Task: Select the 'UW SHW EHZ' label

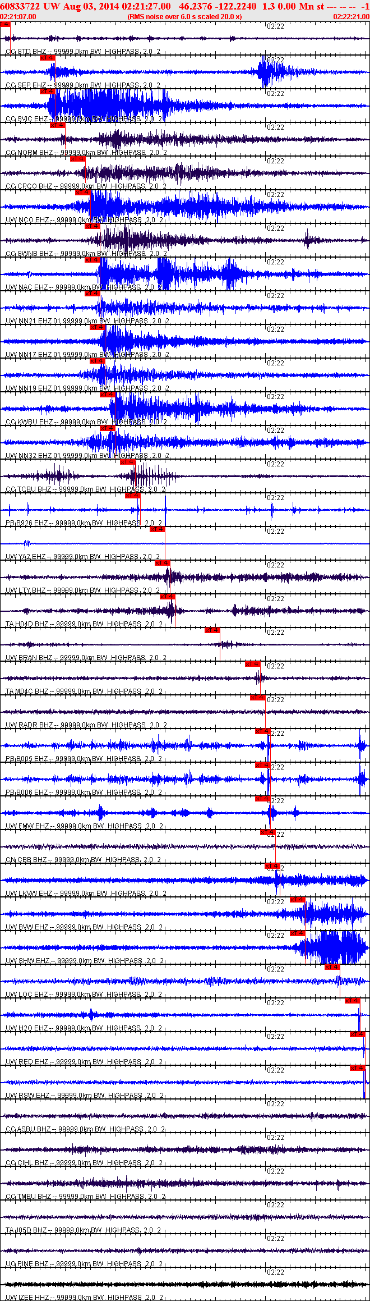Action: [27, 961]
